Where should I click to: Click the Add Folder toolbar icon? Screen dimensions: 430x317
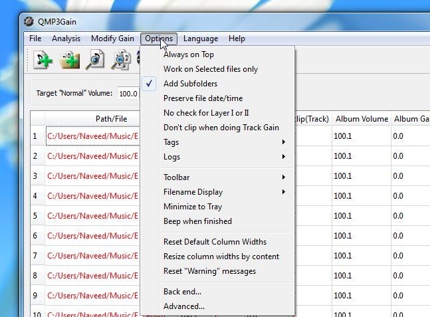click(x=69, y=59)
